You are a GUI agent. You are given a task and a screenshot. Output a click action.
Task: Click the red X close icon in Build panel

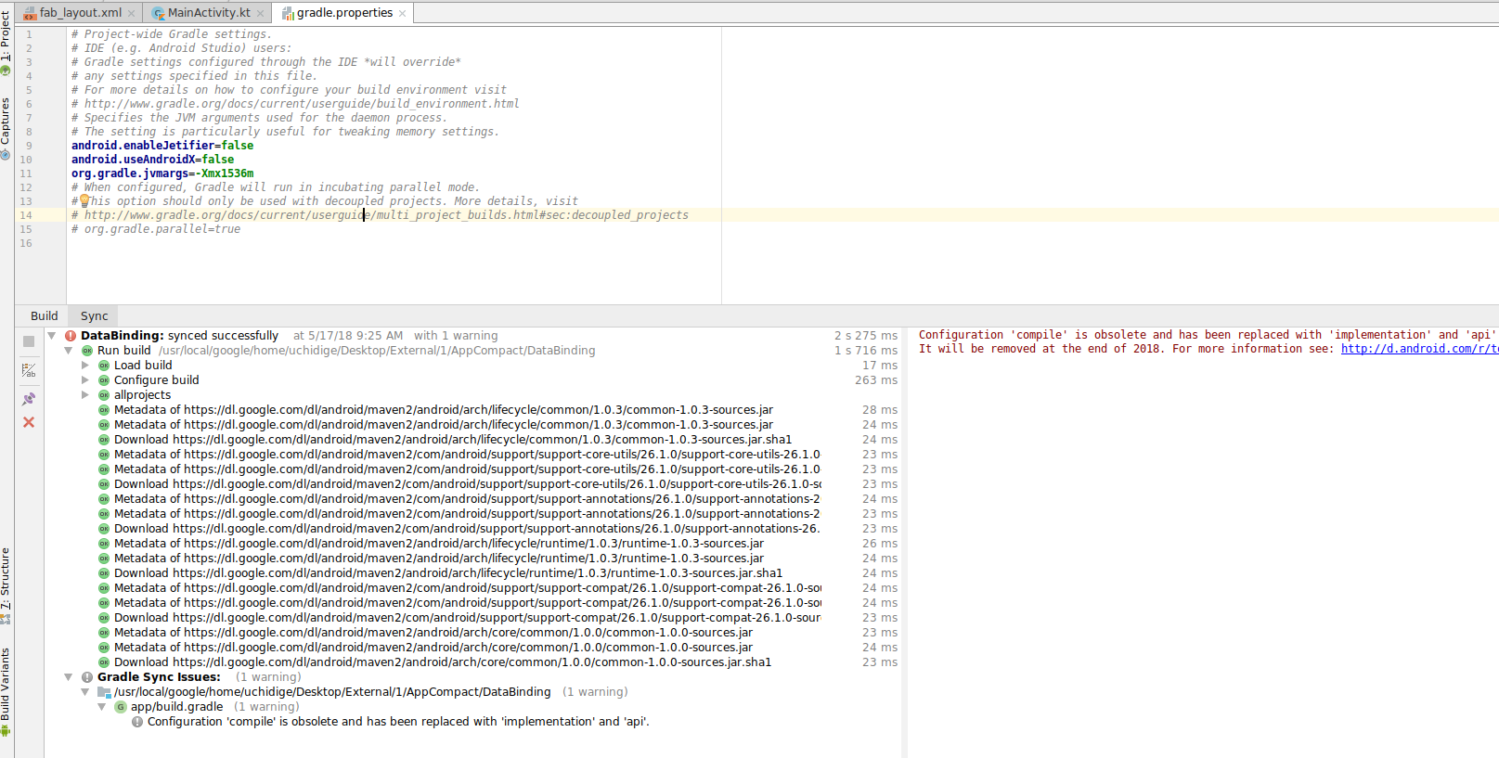coord(29,422)
